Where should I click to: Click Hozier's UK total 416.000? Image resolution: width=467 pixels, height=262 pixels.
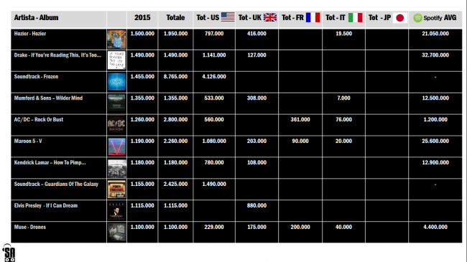pyautogui.click(x=256, y=34)
